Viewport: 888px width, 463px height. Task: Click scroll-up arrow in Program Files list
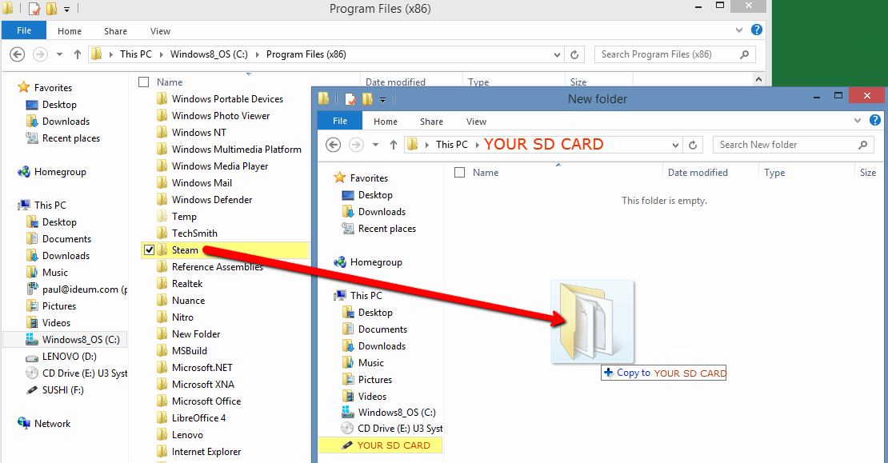click(x=759, y=80)
